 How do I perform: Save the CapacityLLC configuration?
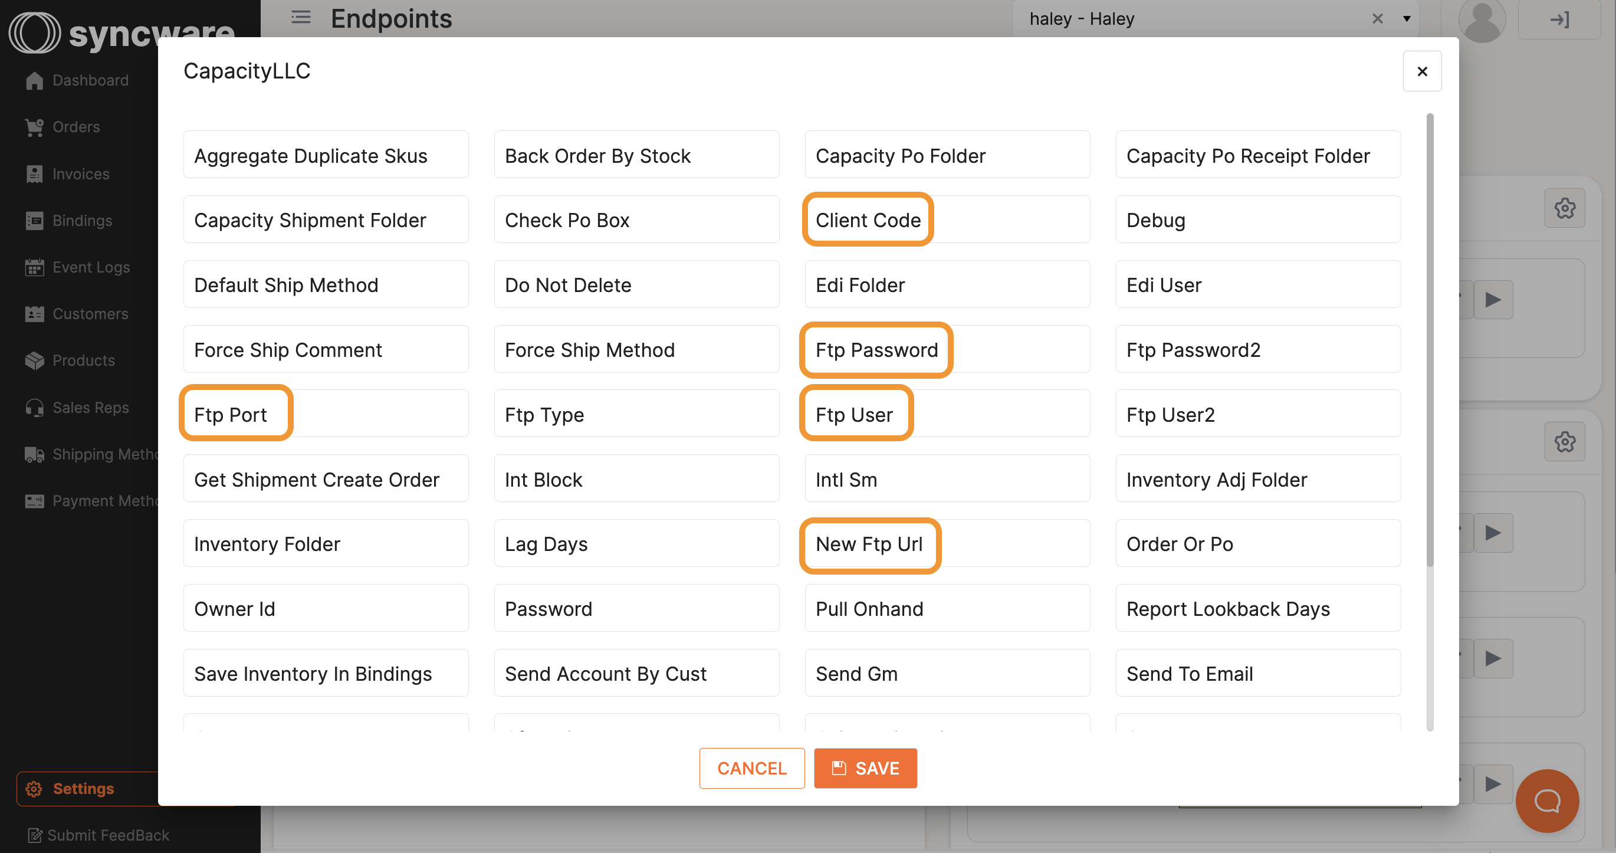click(x=865, y=767)
